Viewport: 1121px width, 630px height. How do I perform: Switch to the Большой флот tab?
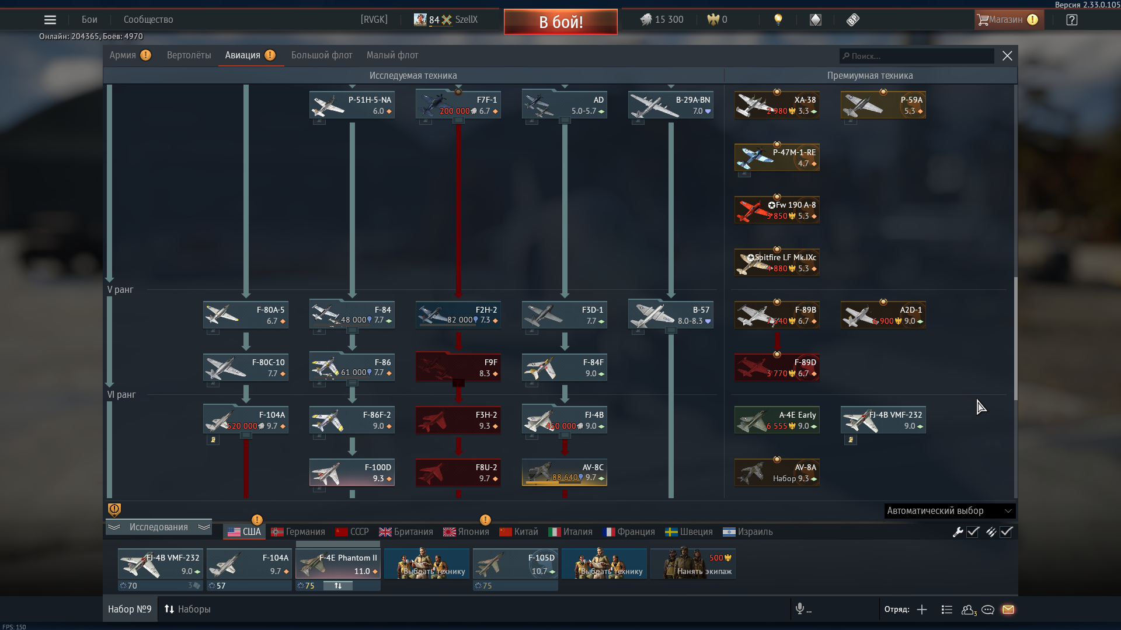click(x=322, y=55)
